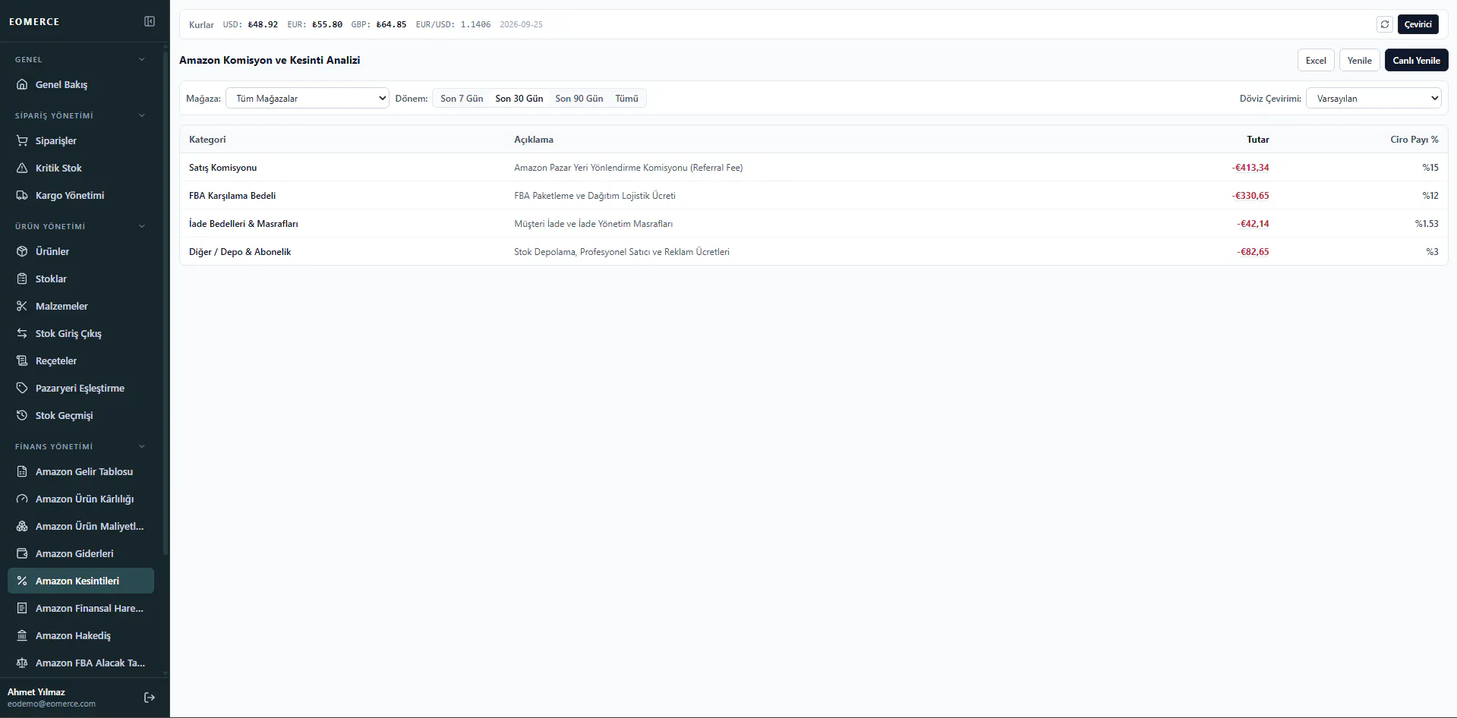The width and height of the screenshot is (1457, 718).
Task: Select Son 30 Gün period
Action: 519,99
